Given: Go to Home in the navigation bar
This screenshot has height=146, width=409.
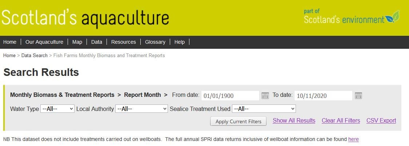Looking at the screenshot, I should click(x=10, y=42).
